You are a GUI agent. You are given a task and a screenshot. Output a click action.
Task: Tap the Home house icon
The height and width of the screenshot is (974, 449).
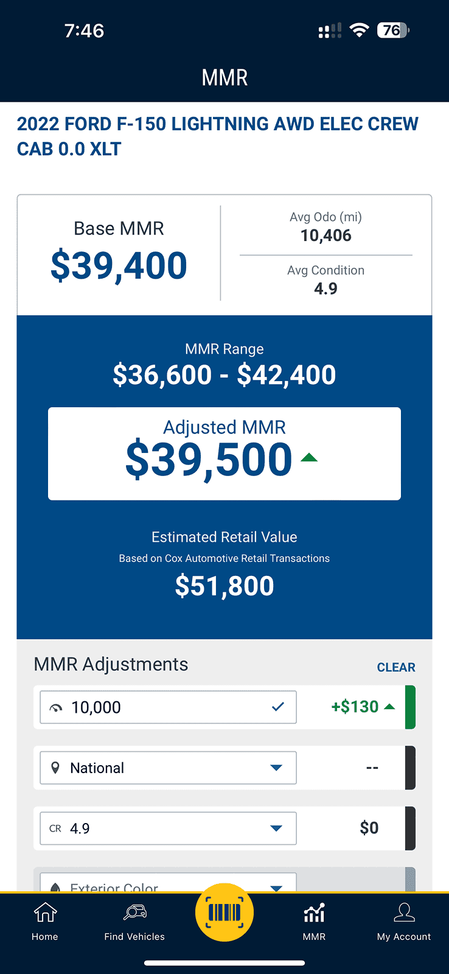pos(45,913)
